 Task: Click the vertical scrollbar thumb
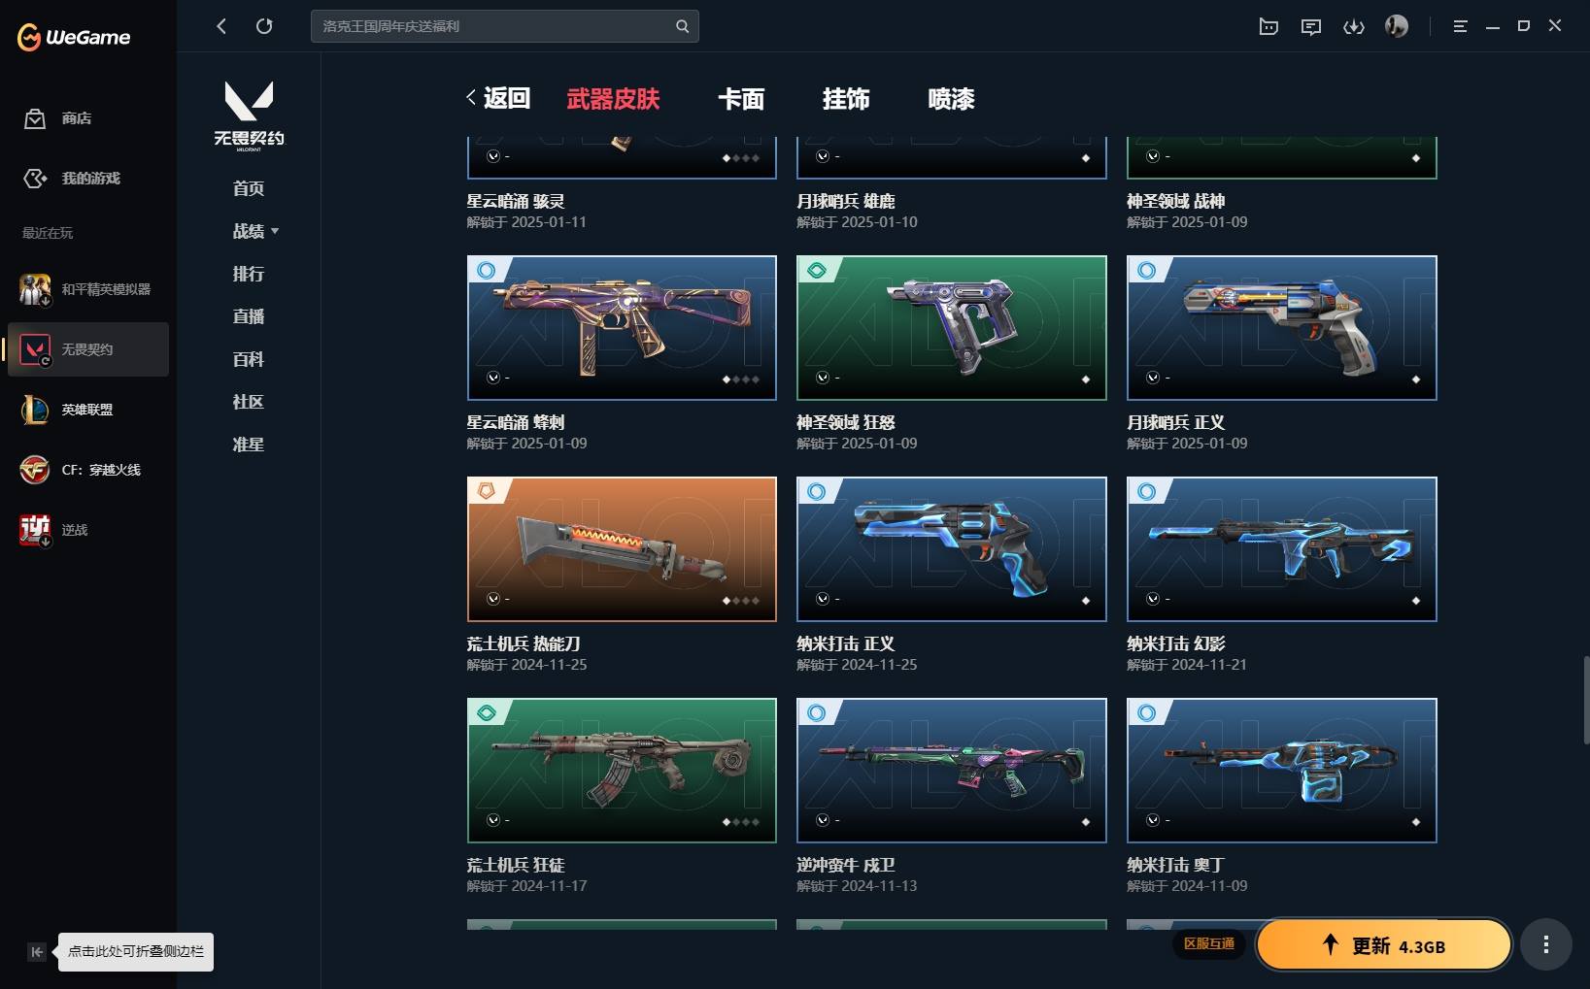pyautogui.click(x=1586, y=700)
